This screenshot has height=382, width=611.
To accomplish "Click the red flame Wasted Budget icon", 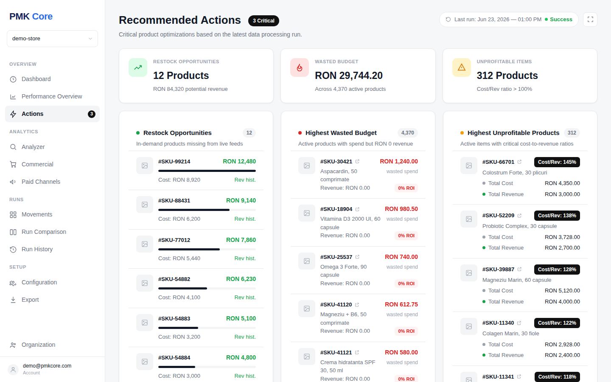I will [300, 67].
